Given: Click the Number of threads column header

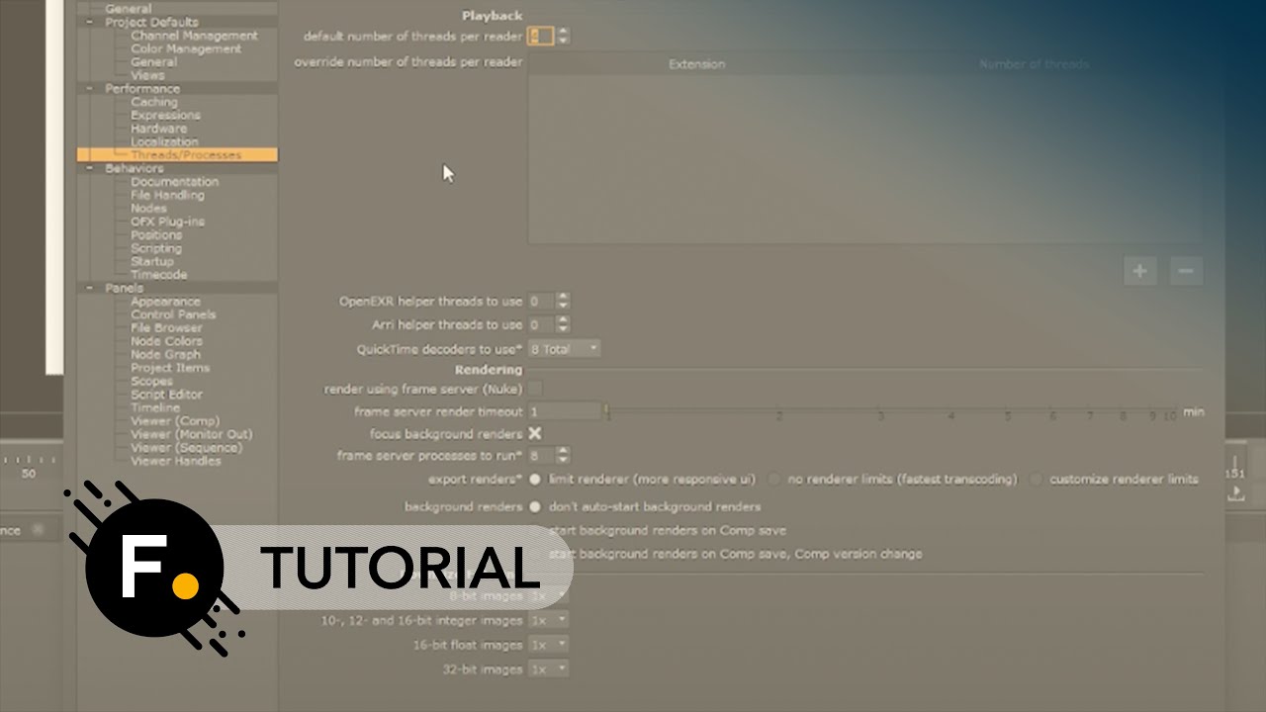Looking at the screenshot, I should click(1034, 64).
